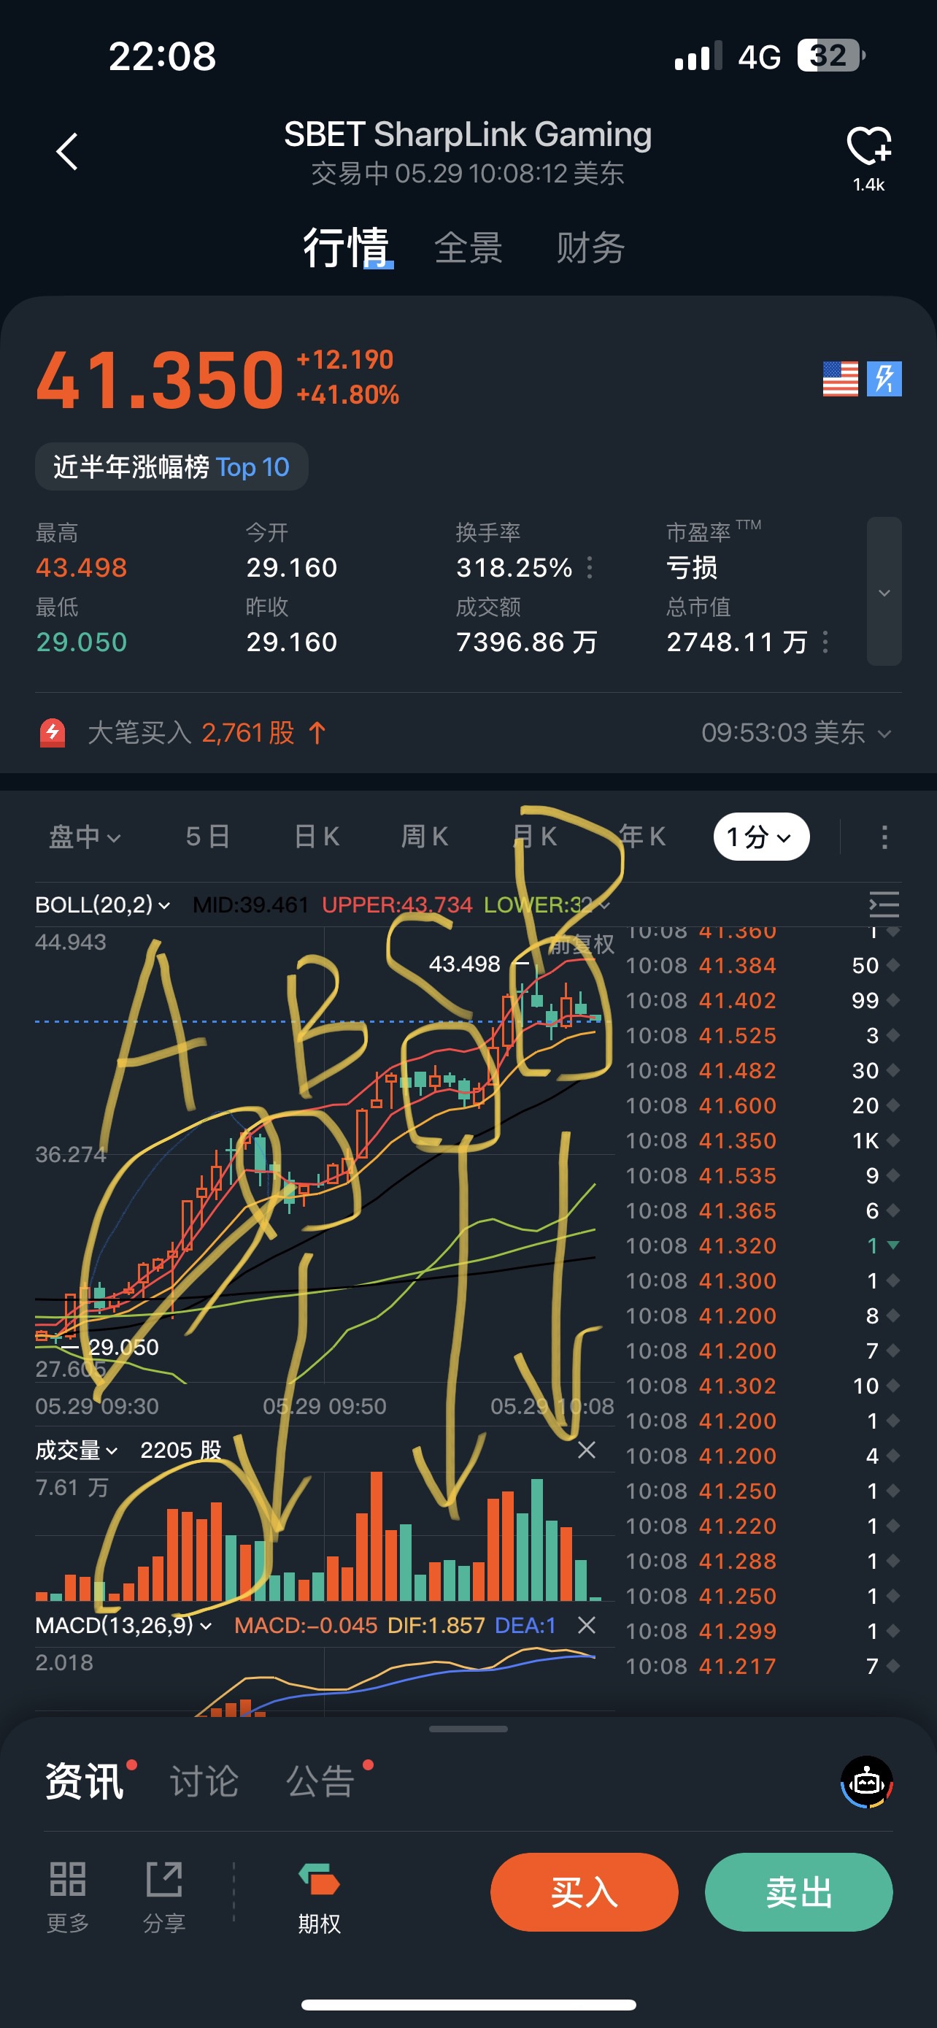Tap the 买入 buy button
Screen dimensions: 937x2028
tap(584, 1891)
